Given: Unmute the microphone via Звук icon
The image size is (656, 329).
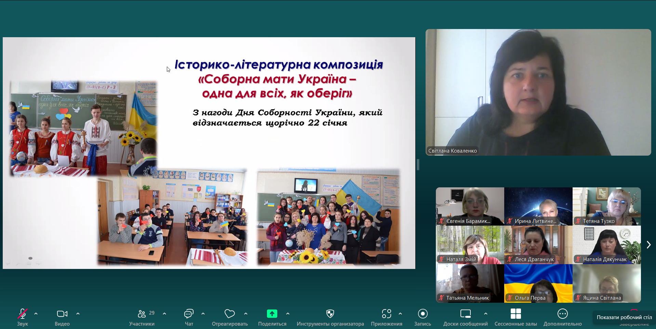Looking at the screenshot, I should (x=22, y=313).
